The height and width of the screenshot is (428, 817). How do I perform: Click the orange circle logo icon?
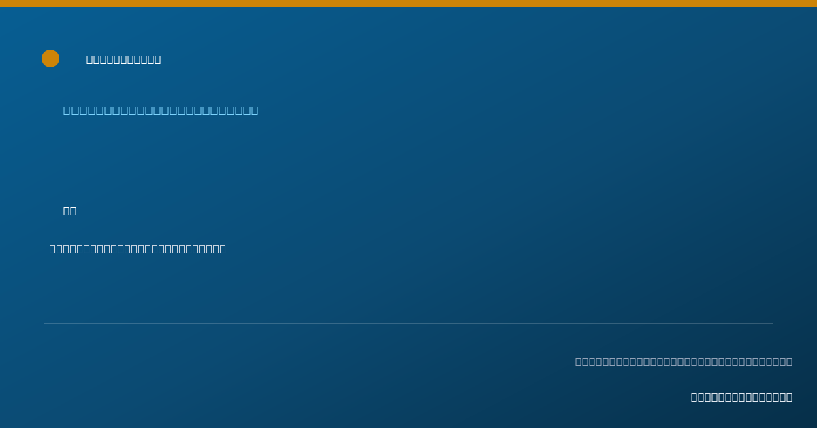(x=50, y=58)
